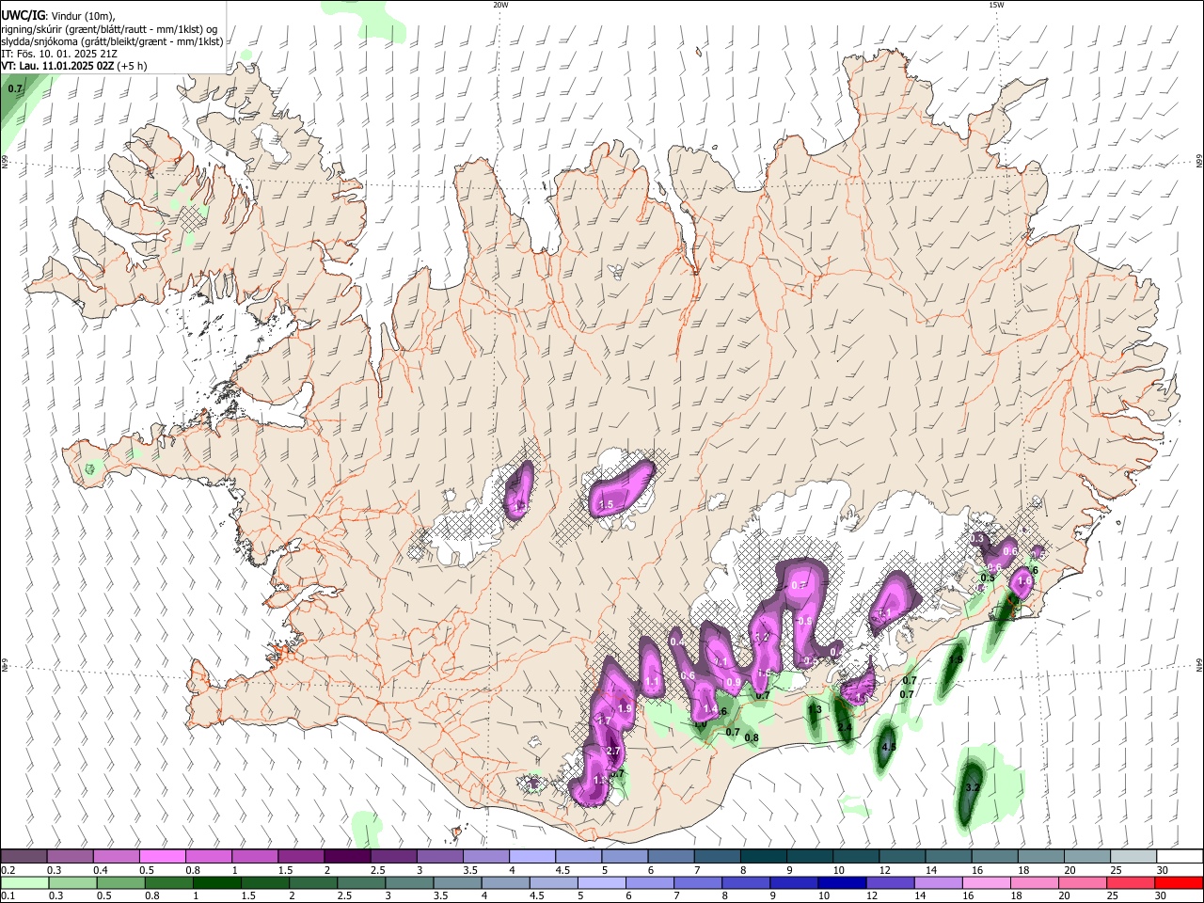Click the 0.7 value in the top-left green patch
1204x903 pixels.
[x=15, y=88]
